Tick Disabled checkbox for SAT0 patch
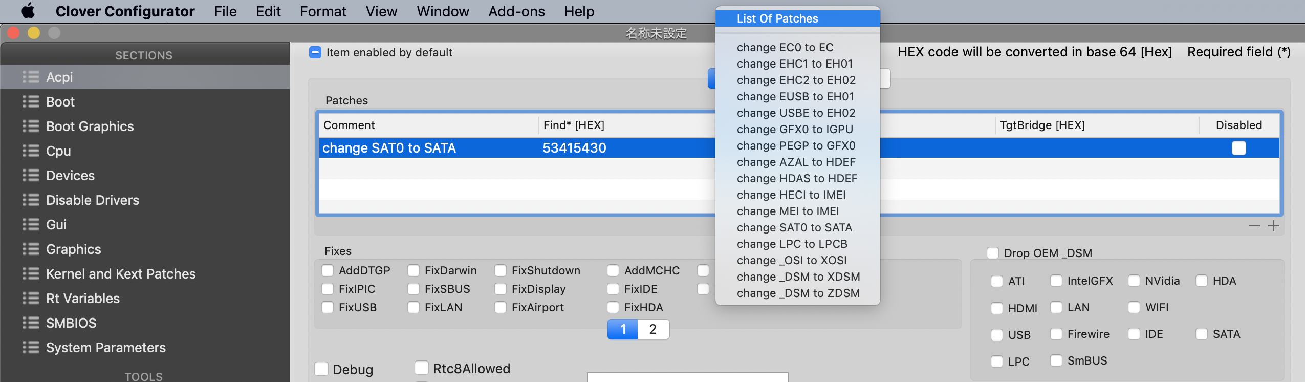Image resolution: width=1305 pixels, height=382 pixels. point(1239,148)
